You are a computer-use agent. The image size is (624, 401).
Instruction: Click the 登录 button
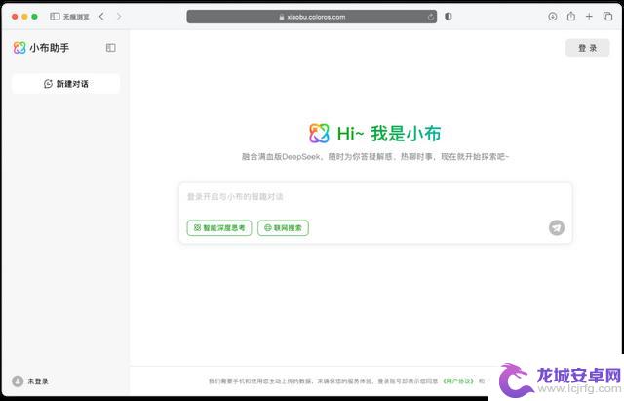coord(587,48)
